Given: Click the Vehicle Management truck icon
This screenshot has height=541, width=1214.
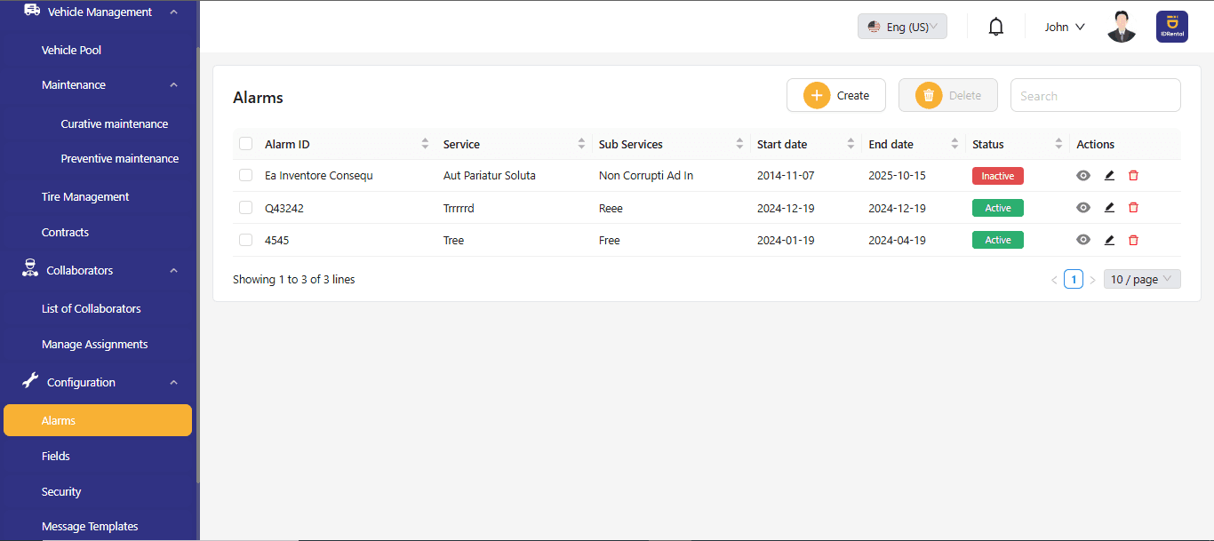Looking at the screenshot, I should [32, 11].
